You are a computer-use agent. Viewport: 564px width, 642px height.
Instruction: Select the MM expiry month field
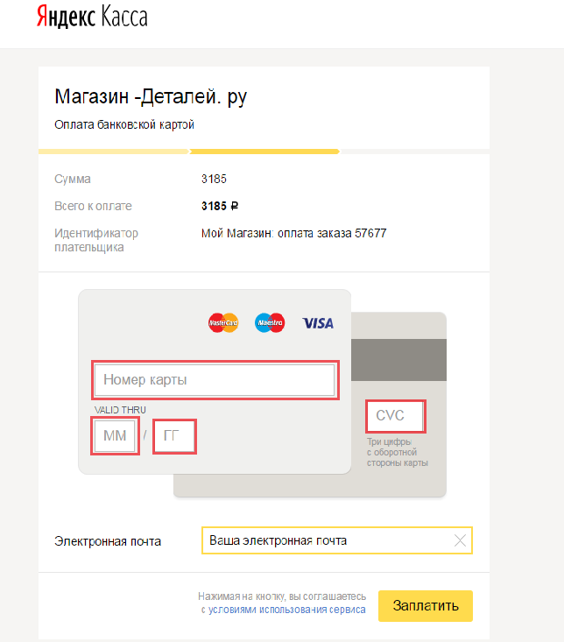pyautogui.click(x=116, y=435)
